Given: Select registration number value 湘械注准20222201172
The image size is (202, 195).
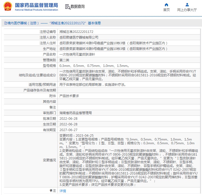Looking at the screenshot, I should pos(76,32).
